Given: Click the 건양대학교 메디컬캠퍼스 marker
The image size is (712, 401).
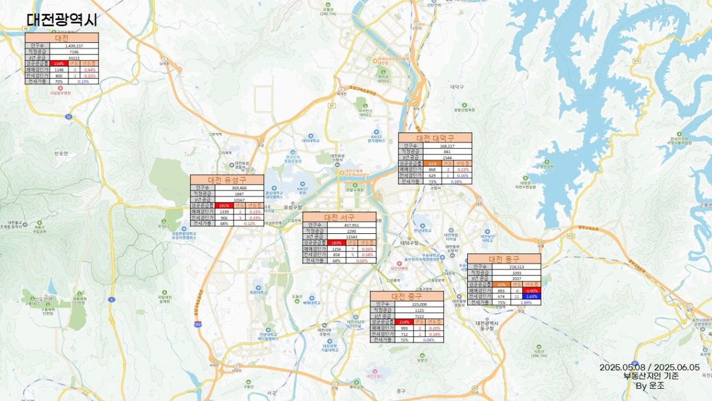Looking at the screenshot, I should pos(268,330).
